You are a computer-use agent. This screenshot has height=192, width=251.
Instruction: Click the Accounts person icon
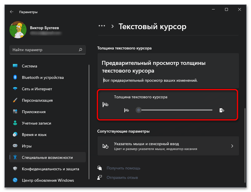coord(15,123)
